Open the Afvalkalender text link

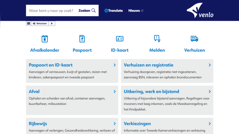tap(45, 50)
